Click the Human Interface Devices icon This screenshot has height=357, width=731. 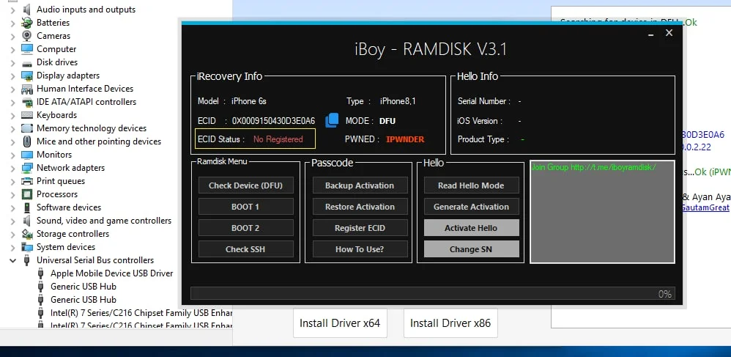[x=27, y=89]
